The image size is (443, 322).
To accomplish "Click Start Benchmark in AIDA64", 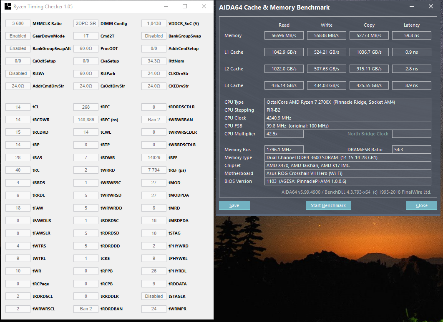I will pyautogui.click(x=328, y=205).
